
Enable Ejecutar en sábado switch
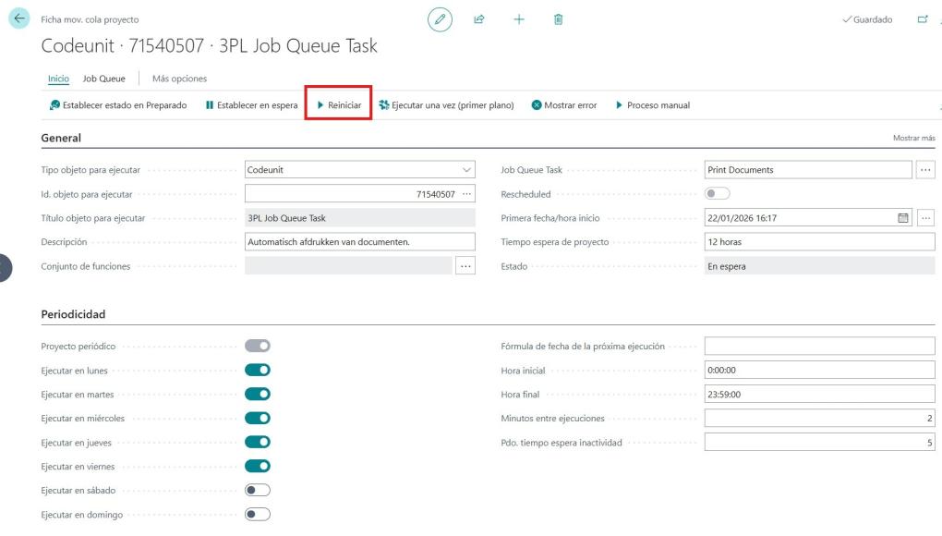(x=257, y=491)
